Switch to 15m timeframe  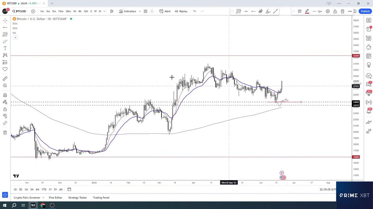point(60,11)
